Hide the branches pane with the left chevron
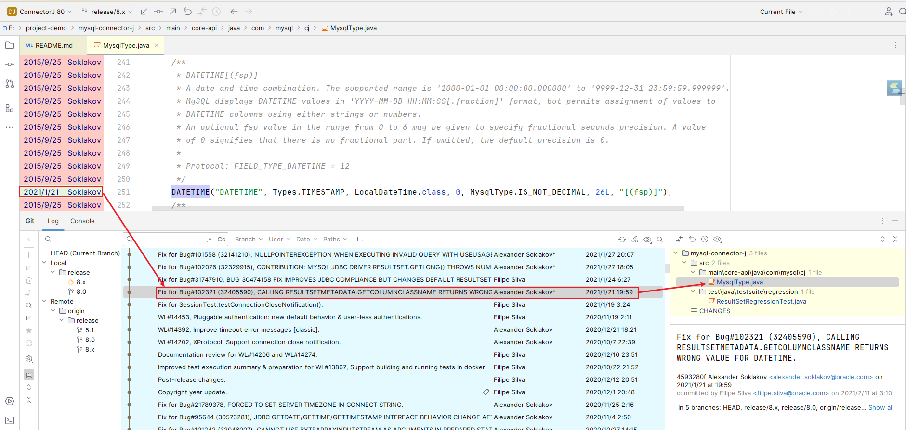 tap(29, 240)
